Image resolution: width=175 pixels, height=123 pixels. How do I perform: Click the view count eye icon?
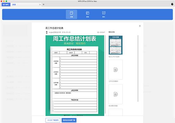[98, 32]
